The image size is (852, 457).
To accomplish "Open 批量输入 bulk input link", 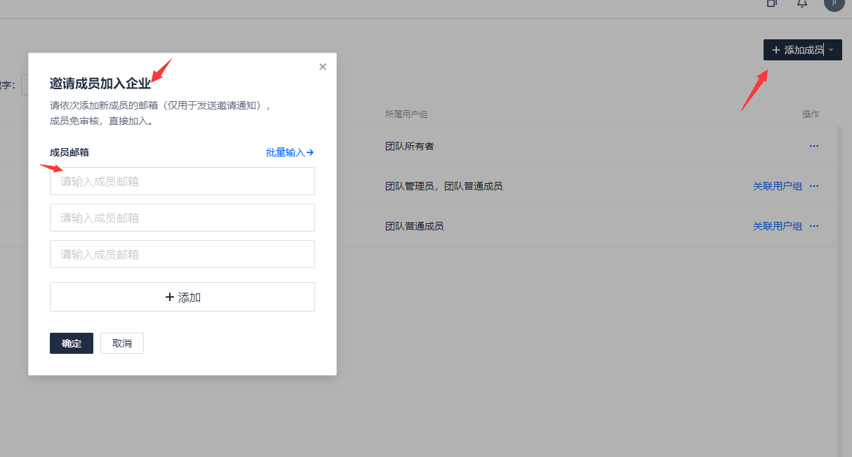I will (289, 152).
